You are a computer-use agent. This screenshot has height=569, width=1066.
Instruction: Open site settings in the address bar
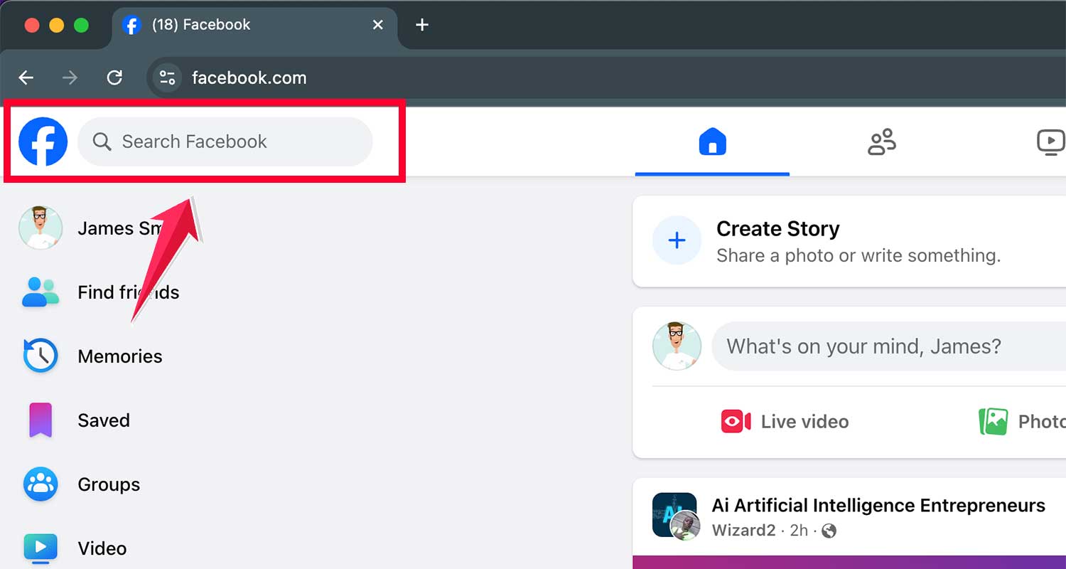pos(166,78)
